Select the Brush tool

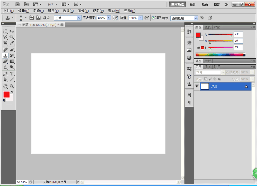click(12, 50)
